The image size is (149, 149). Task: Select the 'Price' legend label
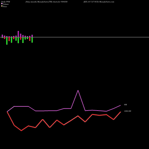pyautogui.click(x=5, y=7)
